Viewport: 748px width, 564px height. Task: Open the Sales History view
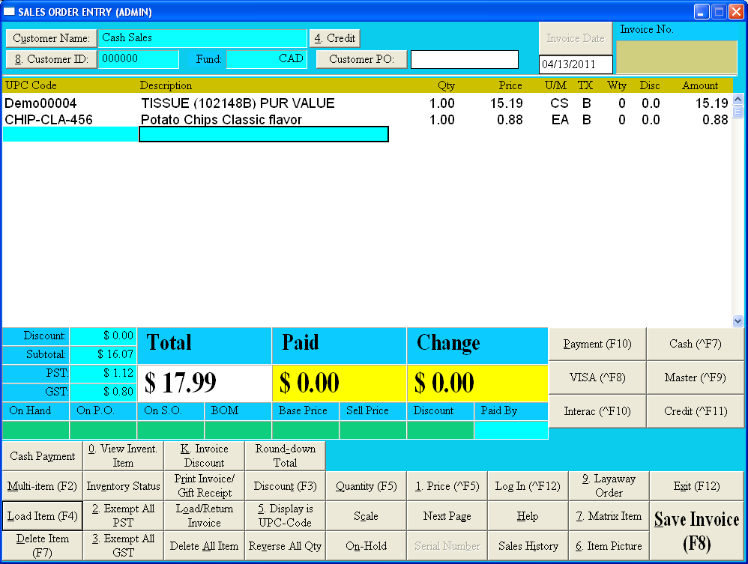[528, 546]
